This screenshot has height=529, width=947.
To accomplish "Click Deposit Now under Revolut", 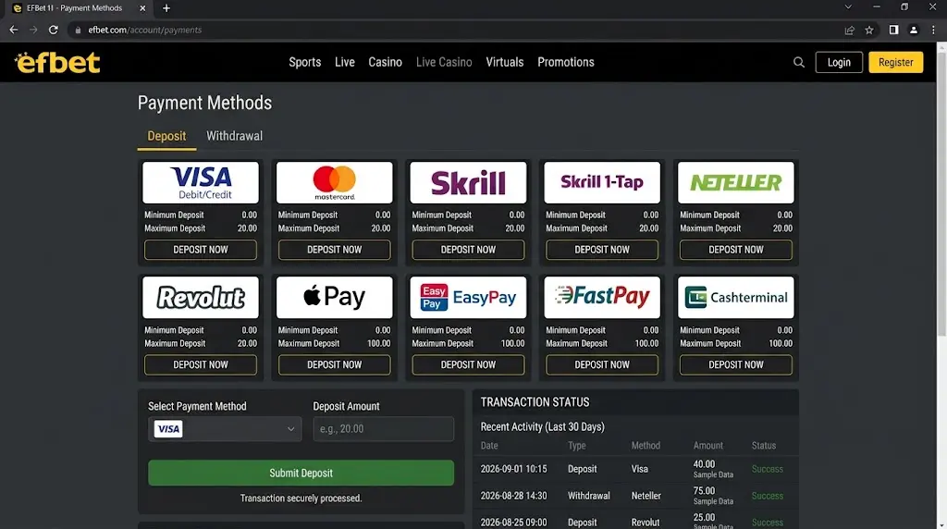I will pyautogui.click(x=201, y=364).
